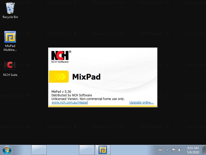
Task: Click the large MixPad title text
Action: (87, 77)
